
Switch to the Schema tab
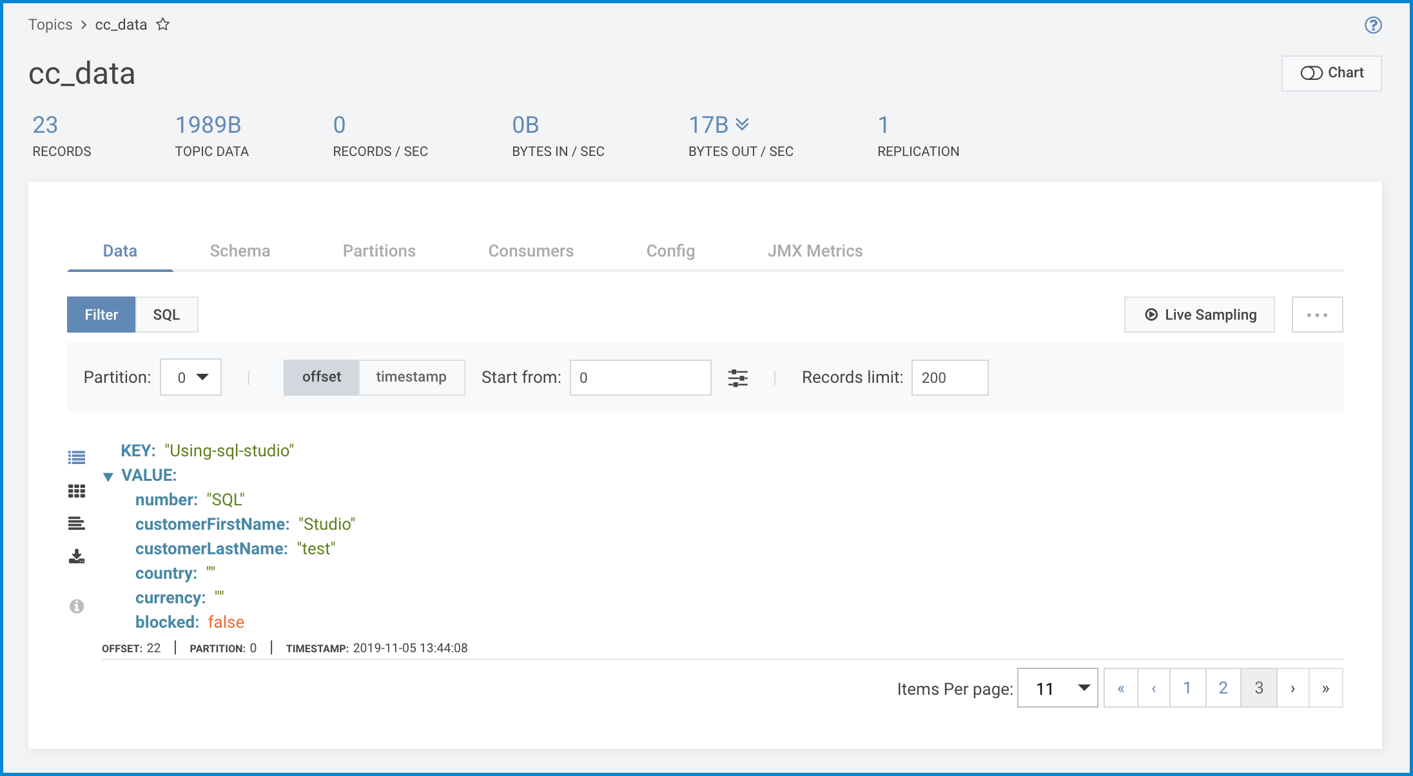(240, 251)
